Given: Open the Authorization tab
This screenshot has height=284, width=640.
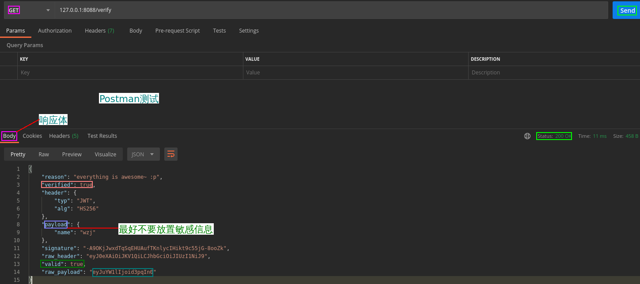Looking at the screenshot, I should pos(55,31).
